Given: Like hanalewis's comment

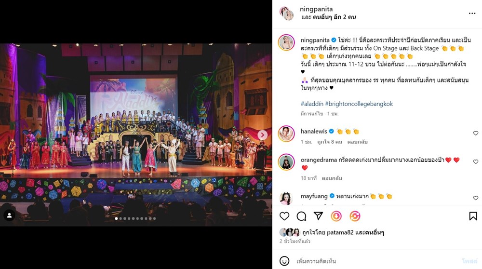Looking at the screenshot, I should 476,133.
